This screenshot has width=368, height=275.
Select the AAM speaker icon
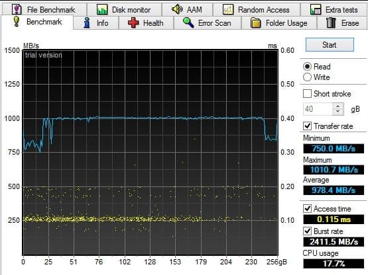[x=177, y=9]
